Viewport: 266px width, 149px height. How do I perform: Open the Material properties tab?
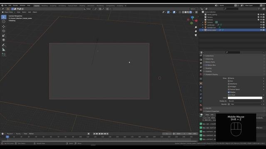pos(201,105)
